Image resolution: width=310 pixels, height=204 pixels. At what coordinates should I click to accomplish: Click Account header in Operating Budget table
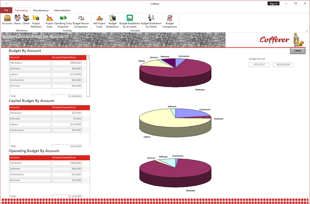coord(15,158)
